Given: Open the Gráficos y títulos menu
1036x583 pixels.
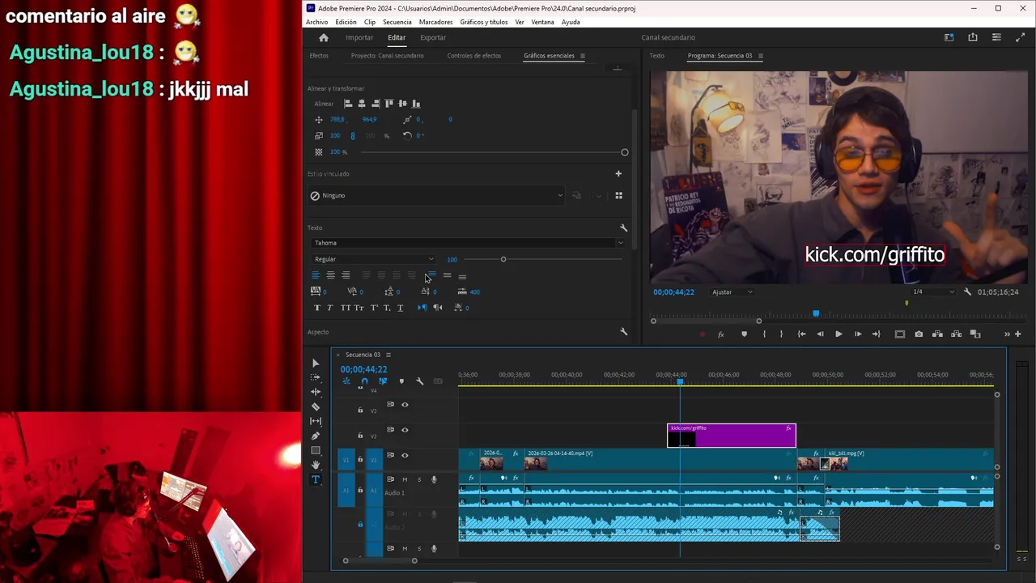Looking at the screenshot, I should click(484, 22).
